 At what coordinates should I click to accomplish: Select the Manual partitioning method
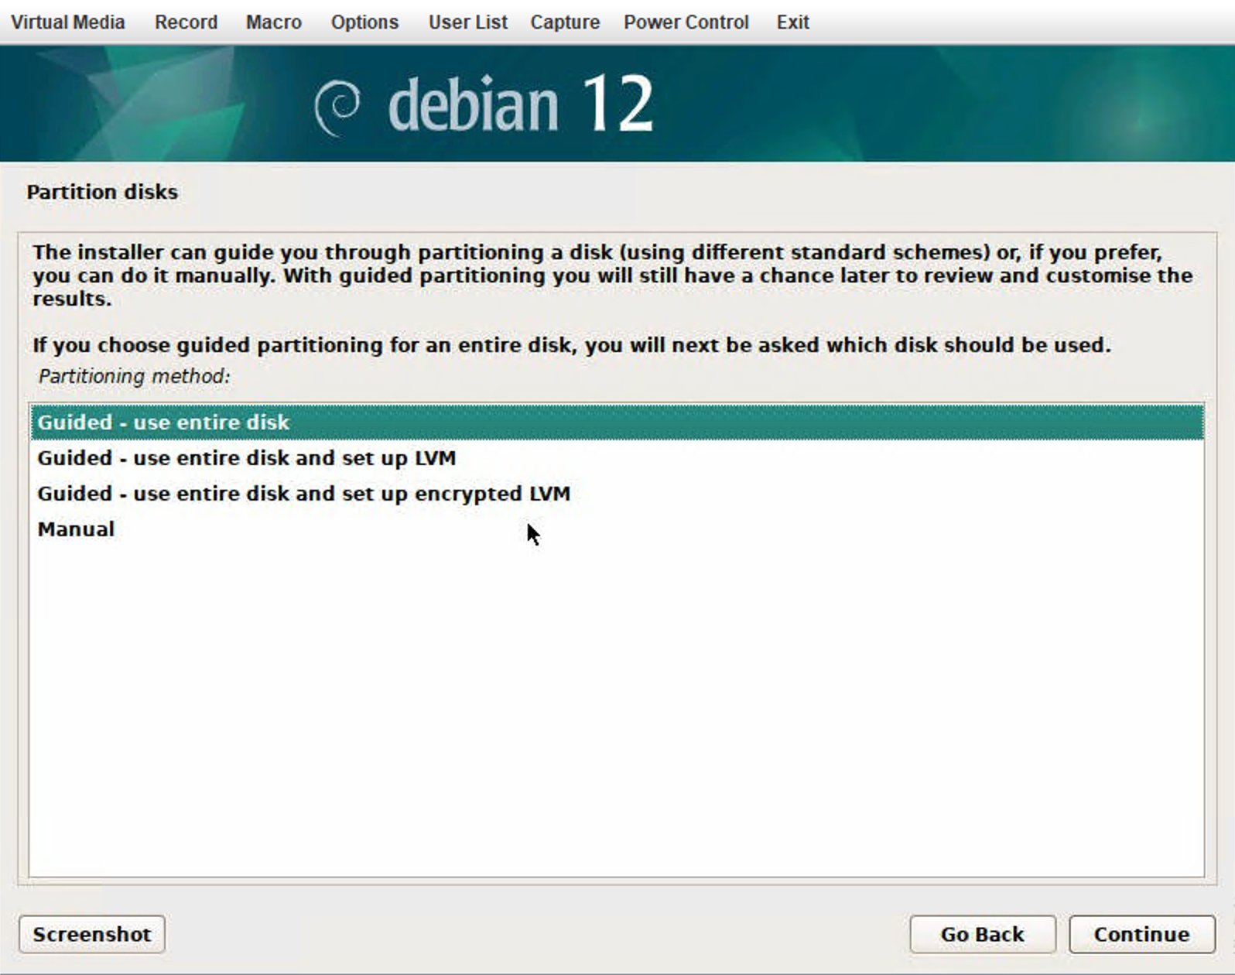click(76, 529)
